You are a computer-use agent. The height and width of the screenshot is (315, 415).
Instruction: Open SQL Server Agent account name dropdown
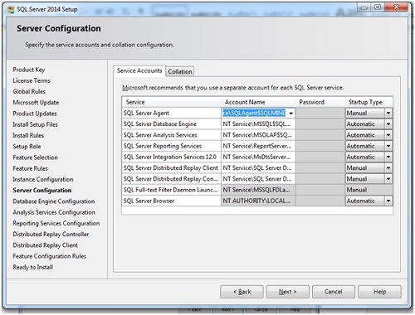pyautogui.click(x=291, y=114)
